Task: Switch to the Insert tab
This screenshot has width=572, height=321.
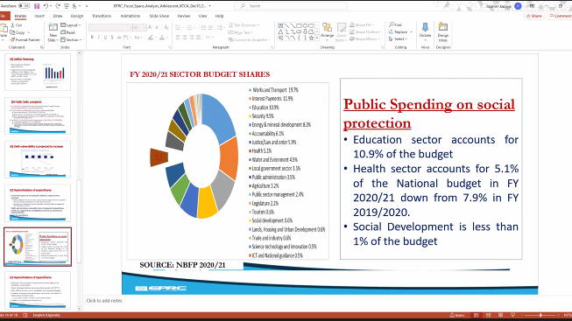Action: pos(39,16)
